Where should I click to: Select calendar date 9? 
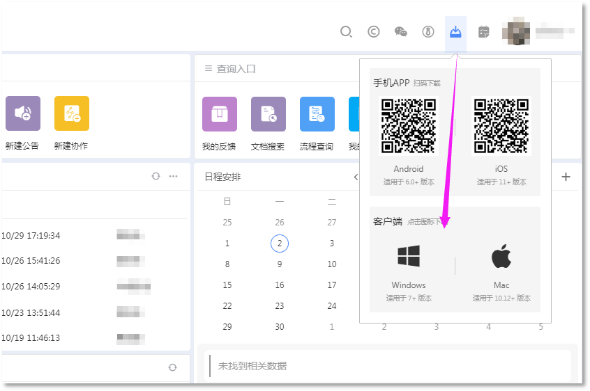(x=280, y=264)
